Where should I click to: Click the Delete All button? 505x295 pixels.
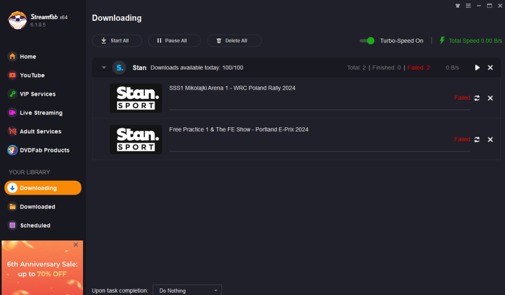tap(234, 40)
